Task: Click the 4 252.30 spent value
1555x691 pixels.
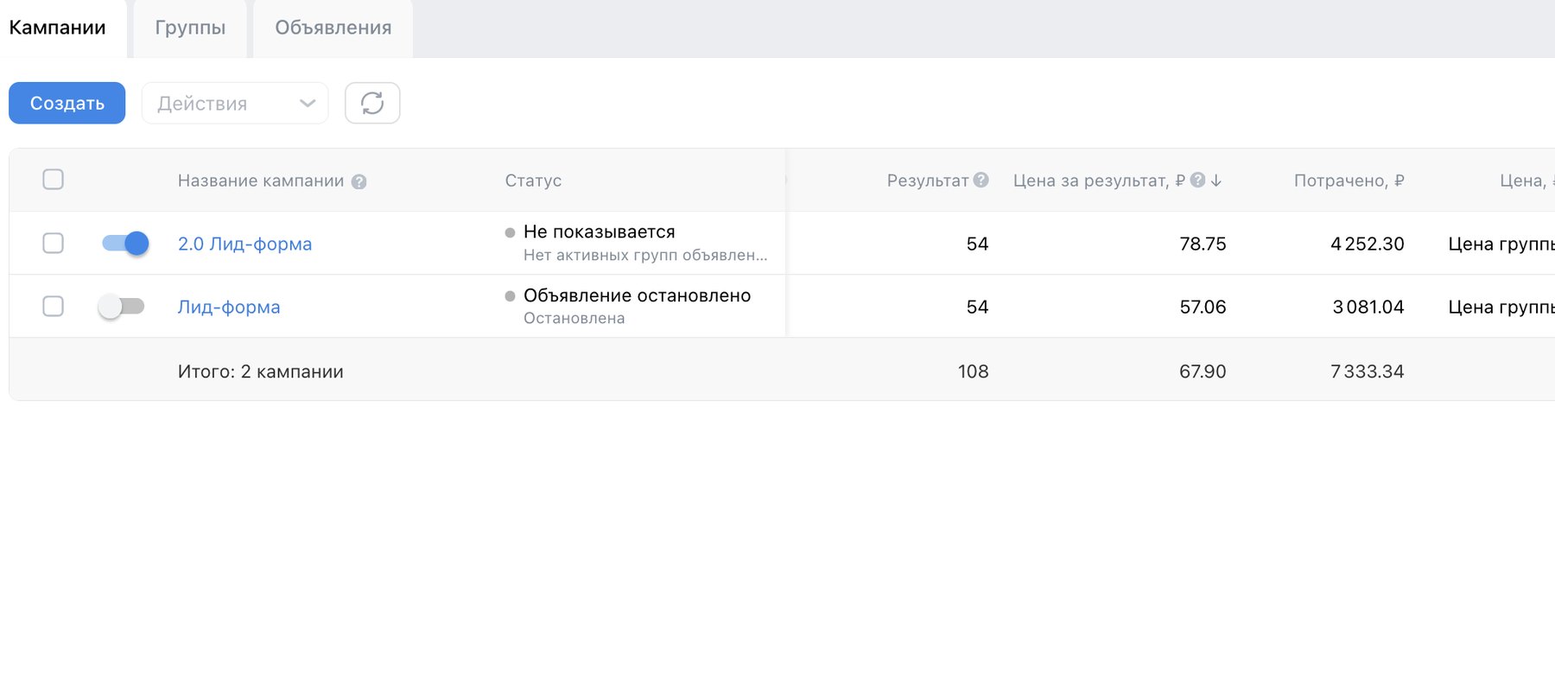Action: pos(1368,244)
